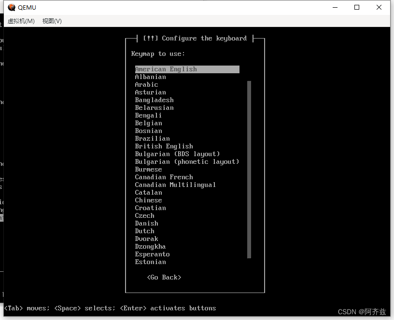Pick Arabic from the keymap list
394x320 pixels.
(146, 84)
